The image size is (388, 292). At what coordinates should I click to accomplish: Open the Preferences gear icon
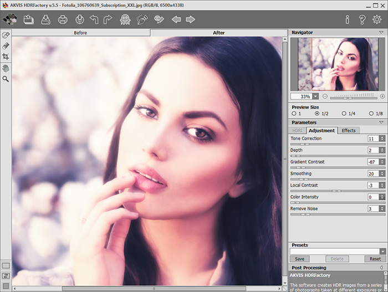point(377,20)
